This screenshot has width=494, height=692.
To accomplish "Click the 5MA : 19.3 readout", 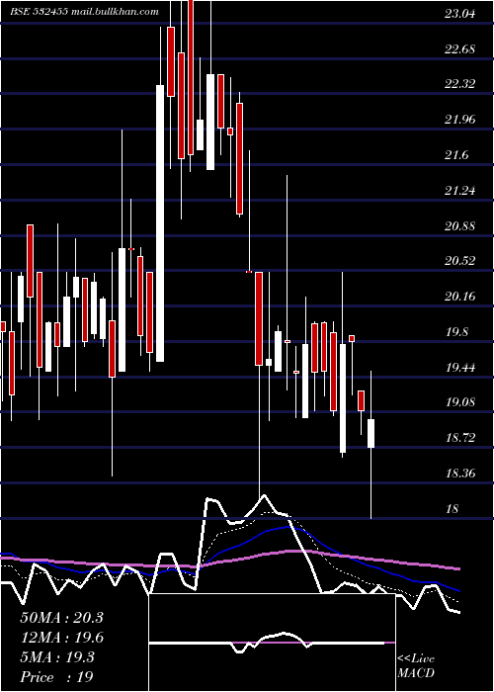I will (57, 657).
